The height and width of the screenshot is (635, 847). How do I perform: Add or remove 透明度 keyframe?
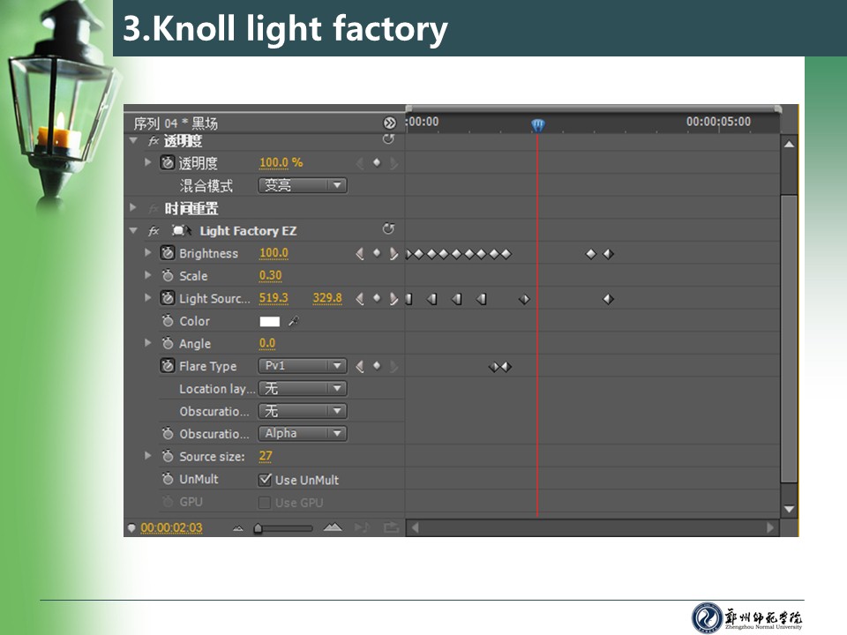tap(377, 162)
